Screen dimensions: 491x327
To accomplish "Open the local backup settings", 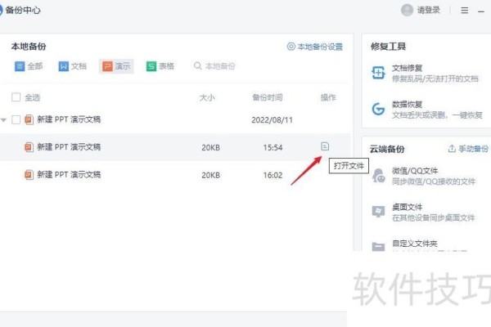I will pyautogui.click(x=315, y=47).
